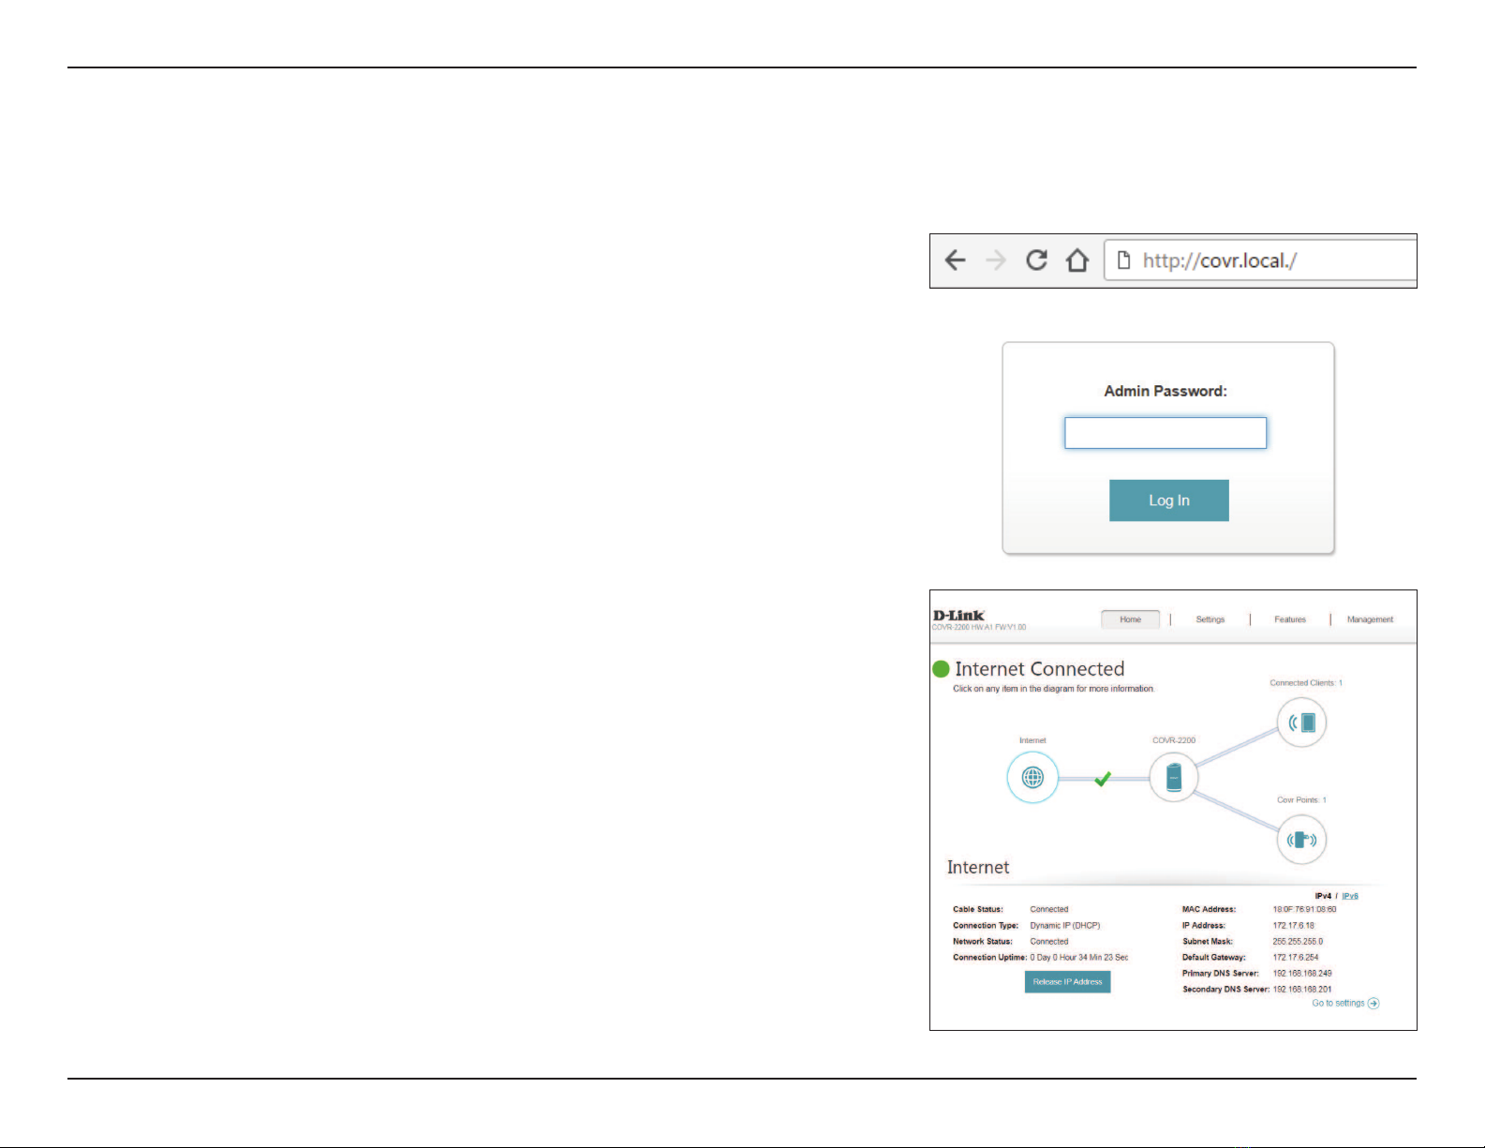Click the browser back arrow
1485x1148 pixels.
(x=955, y=261)
